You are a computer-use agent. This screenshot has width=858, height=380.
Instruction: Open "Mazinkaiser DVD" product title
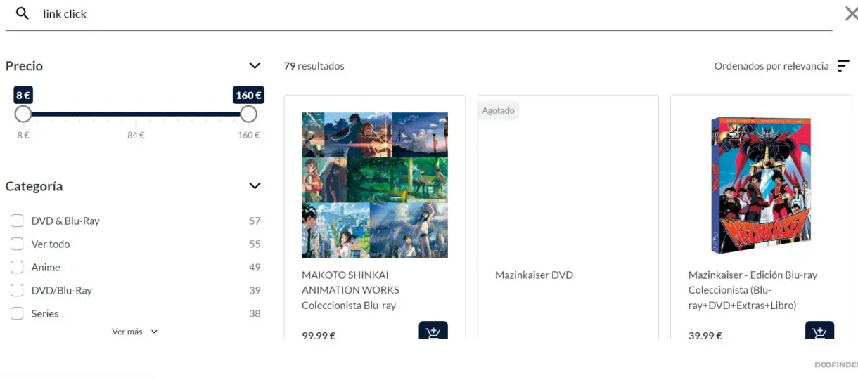tap(534, 275)
